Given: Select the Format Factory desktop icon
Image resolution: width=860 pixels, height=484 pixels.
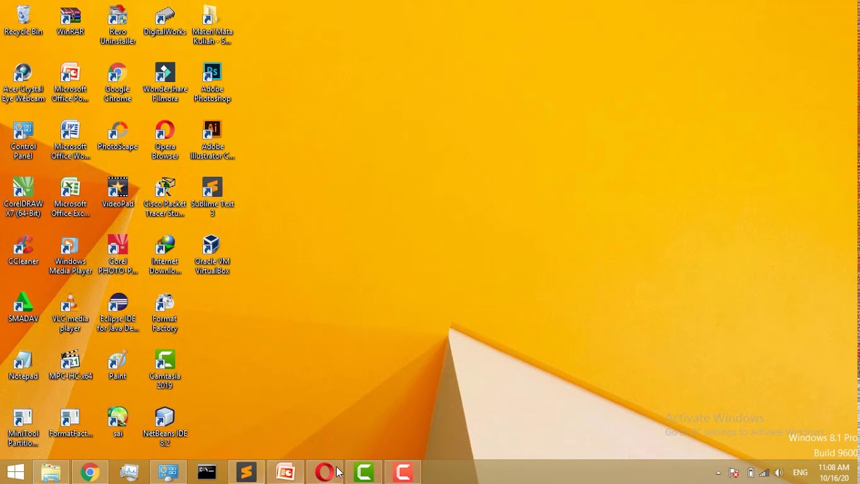Looking at the screenshot, I should point(165,313).
